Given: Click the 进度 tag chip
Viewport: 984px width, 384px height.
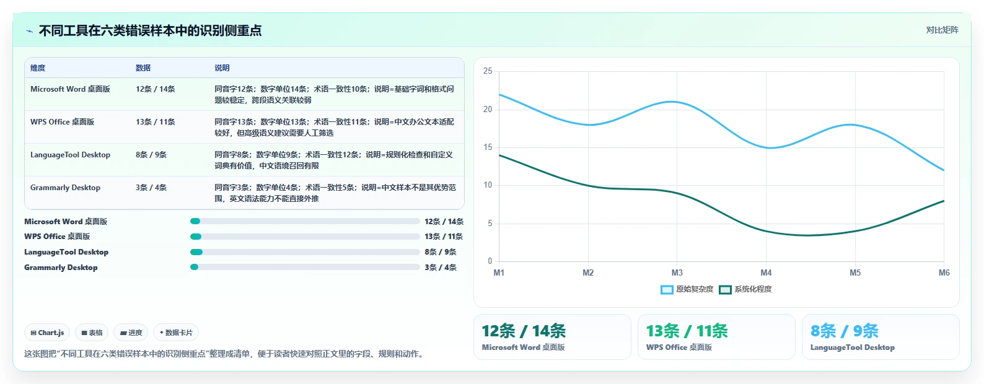Looking at the screenshot, I should coord(131,333).
